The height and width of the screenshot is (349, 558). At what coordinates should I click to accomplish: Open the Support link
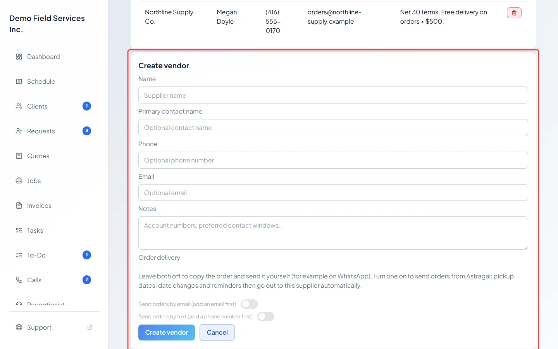click(x=54, y=327)
